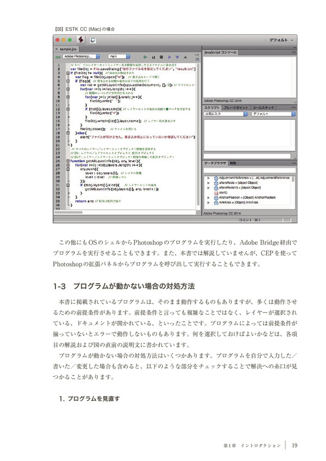The height and width of the screenshot is (461, 326).
Task: Open the デフォルト dropdown in Scripts panel
Action: tap(273, 114)
